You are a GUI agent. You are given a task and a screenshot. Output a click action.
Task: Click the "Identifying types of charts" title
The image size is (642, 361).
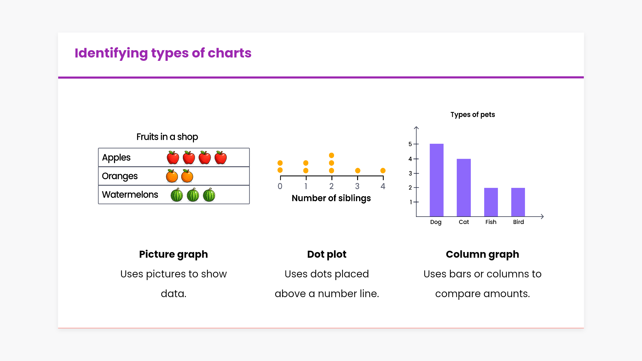163,53
